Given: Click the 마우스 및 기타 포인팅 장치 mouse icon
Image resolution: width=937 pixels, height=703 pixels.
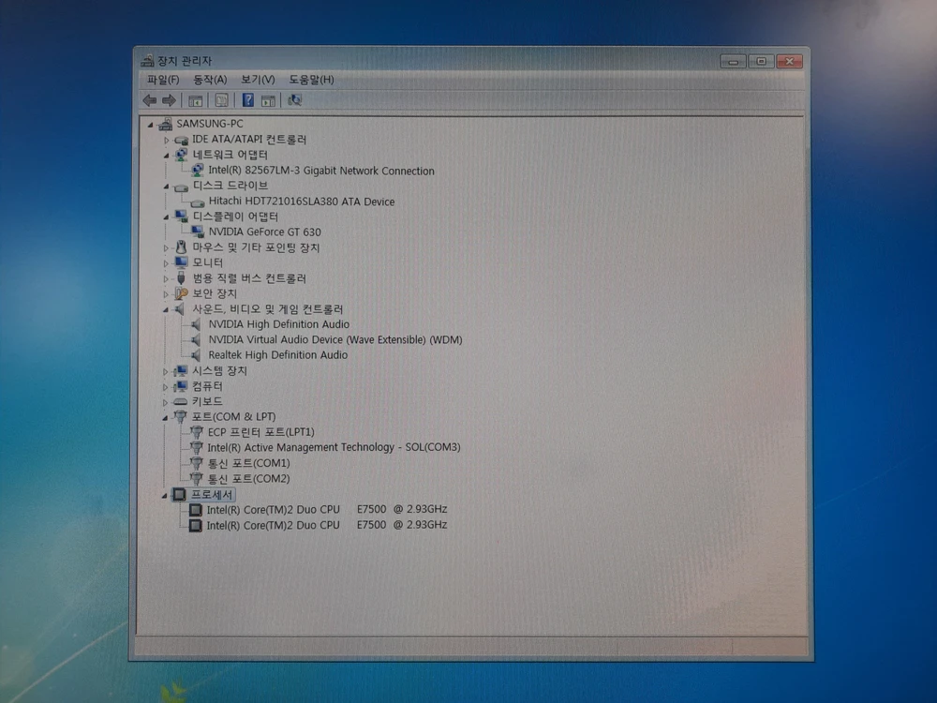Looking at the screenshot, I should [181, 247].
